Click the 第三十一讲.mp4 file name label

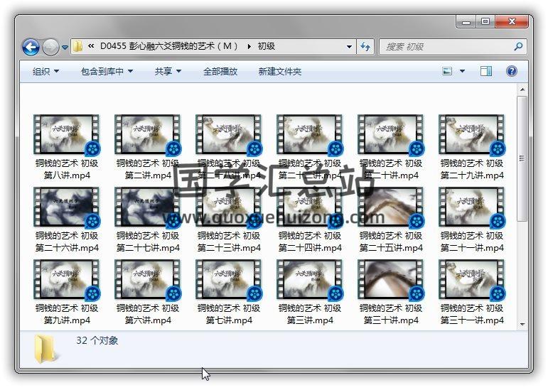point(472,320)
